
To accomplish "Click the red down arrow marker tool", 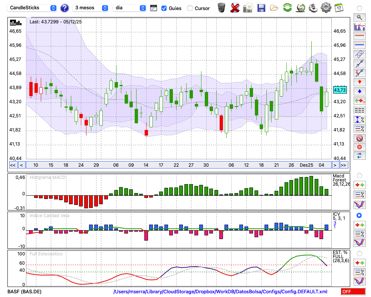I will point(359,82).
